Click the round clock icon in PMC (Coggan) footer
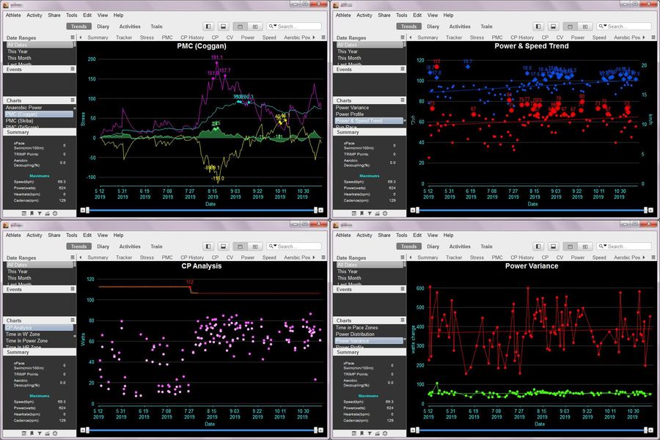Screen dimensions: 660x440 coord(55,213)
